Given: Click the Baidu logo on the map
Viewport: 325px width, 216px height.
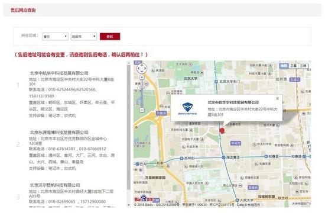Looking at the screenshot, I should [x=144, y=199].
